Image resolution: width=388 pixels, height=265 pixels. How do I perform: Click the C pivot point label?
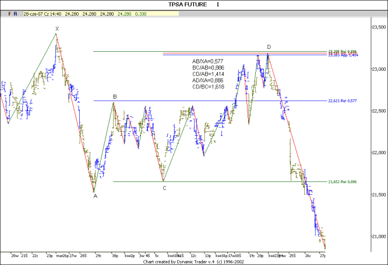pos(164,187)
